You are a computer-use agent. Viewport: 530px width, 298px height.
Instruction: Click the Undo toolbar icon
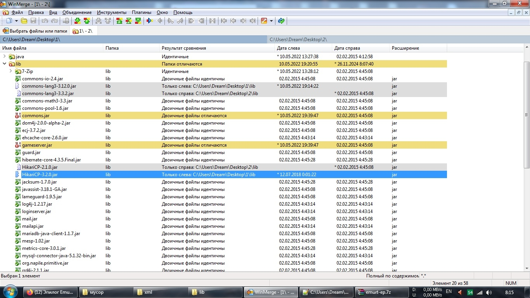pyautogui.click(x=45, y=21)
